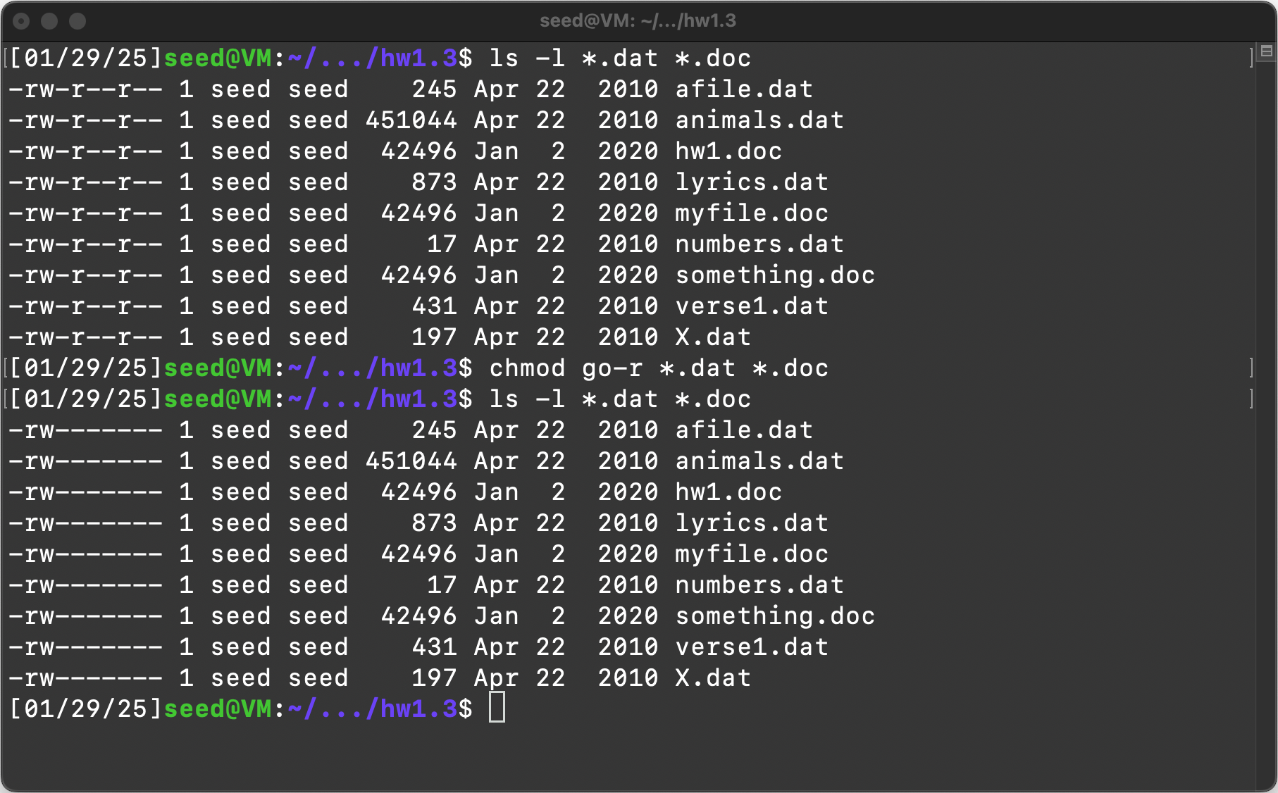Minimize the terminal window
The width and height of the screenshot is (1278, 793).
(49, 21)
